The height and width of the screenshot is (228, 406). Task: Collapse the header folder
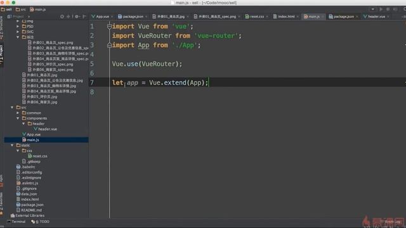click(x=23, y=123)
